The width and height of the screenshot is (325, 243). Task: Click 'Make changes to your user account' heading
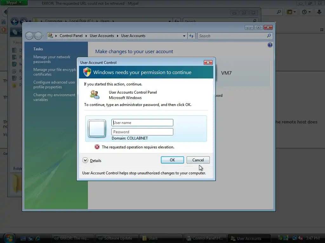pos(134,52)
